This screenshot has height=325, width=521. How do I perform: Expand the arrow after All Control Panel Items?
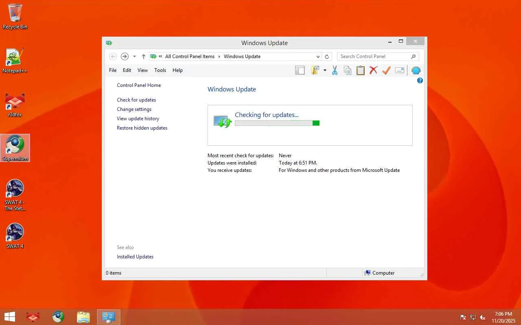(219, 56)
